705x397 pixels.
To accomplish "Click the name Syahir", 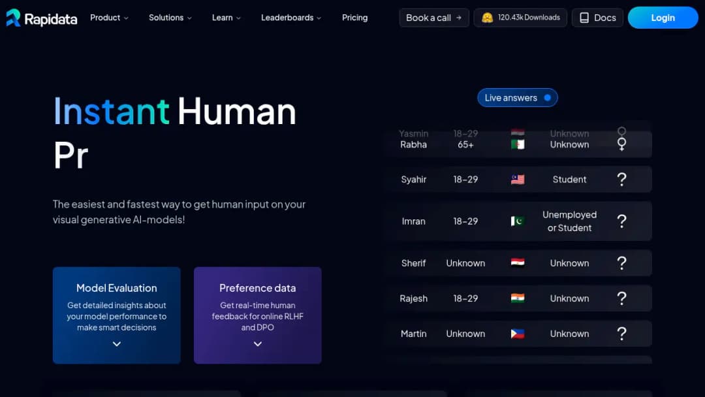I will point(414,180).
